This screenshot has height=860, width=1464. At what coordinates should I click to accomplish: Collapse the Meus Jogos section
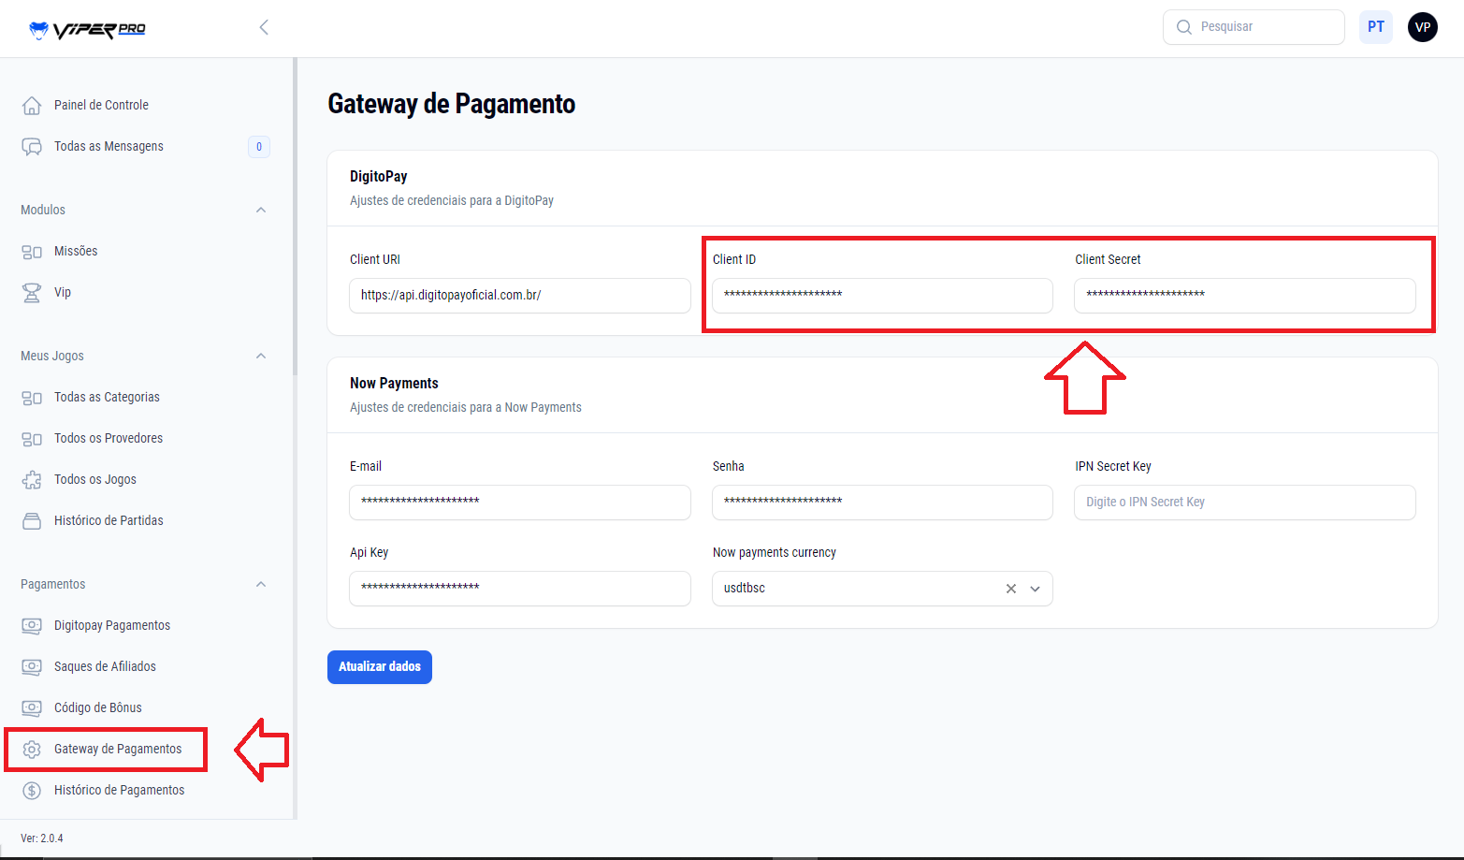[x=261, y=357]
